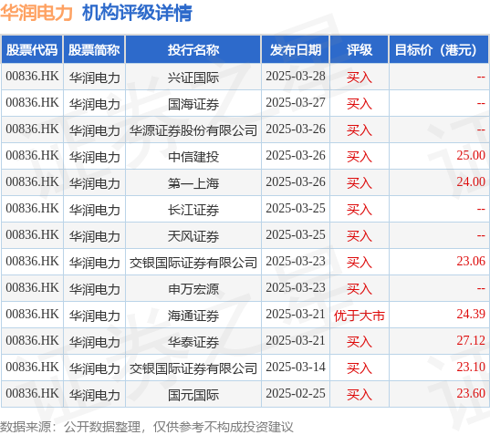Click the 机构评级详情 blue title text
Image resolution: width=490 pixels, height=435 pixels.
tap(137, 13)
